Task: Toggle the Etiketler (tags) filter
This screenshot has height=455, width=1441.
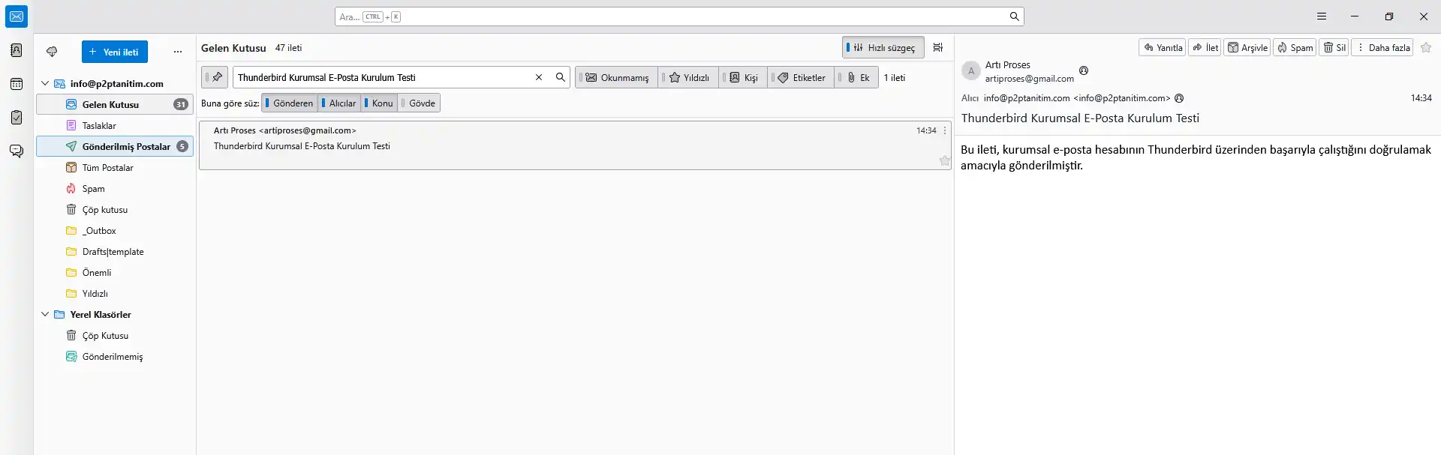Action: pyautogui.click(x=801, y=77)
